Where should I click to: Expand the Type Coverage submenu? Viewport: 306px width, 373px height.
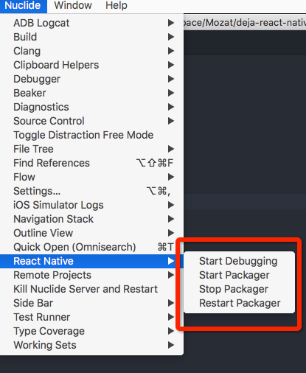[91, 331]
